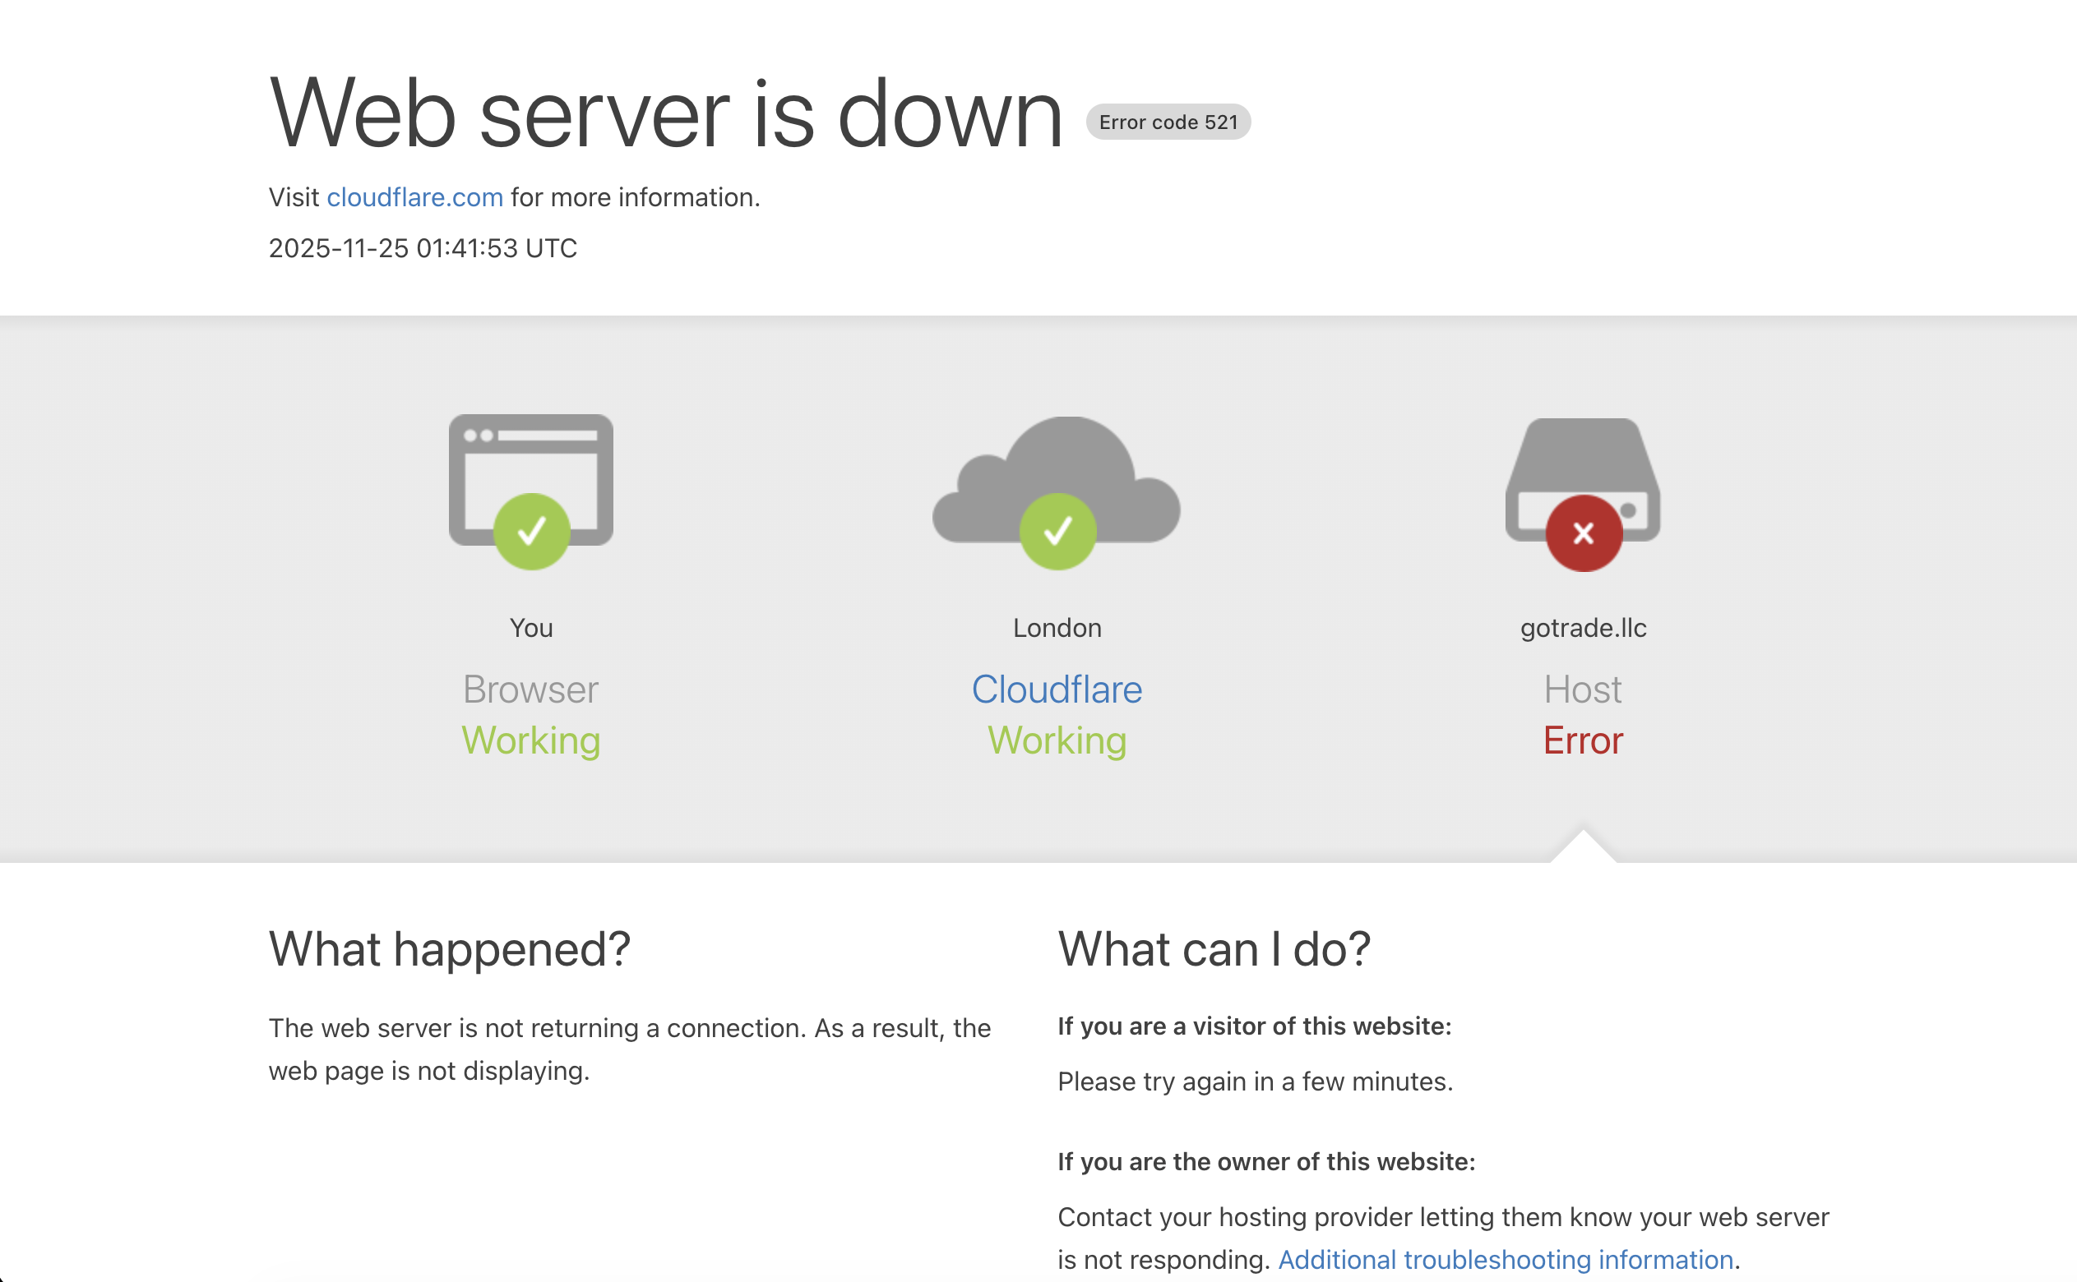The width and height of the screenshot is (2077, 1282).
Task: Open Additional troubleshooting information link
Action: point(1506,1259)
